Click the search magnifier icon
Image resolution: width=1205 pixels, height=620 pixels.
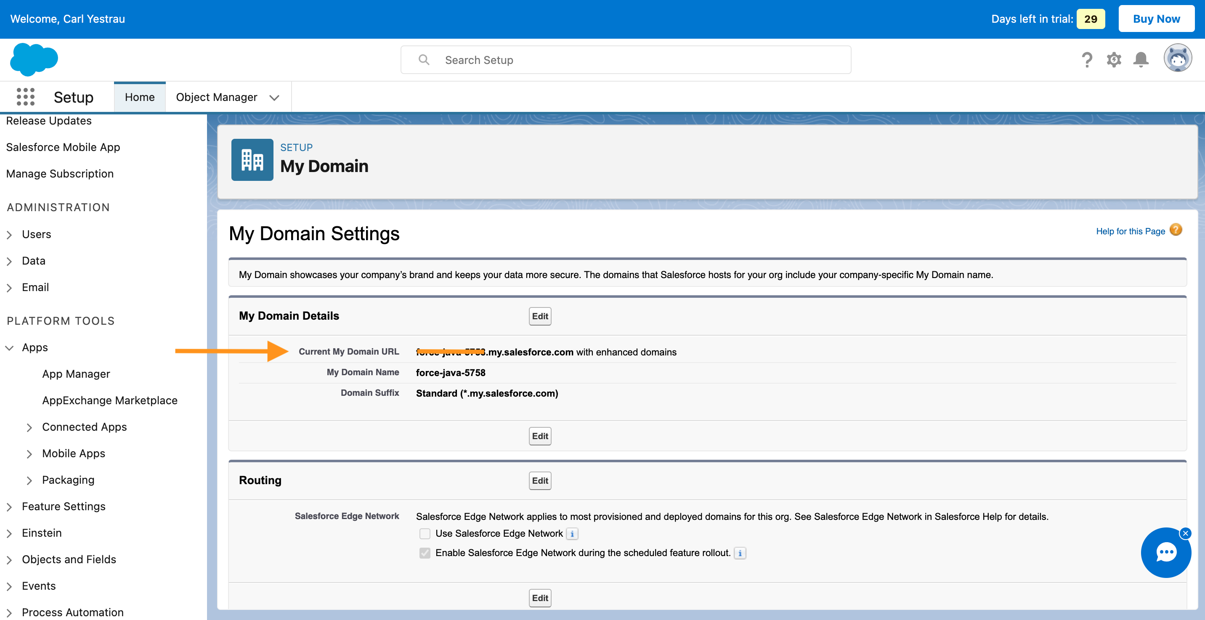coord(424,60)
